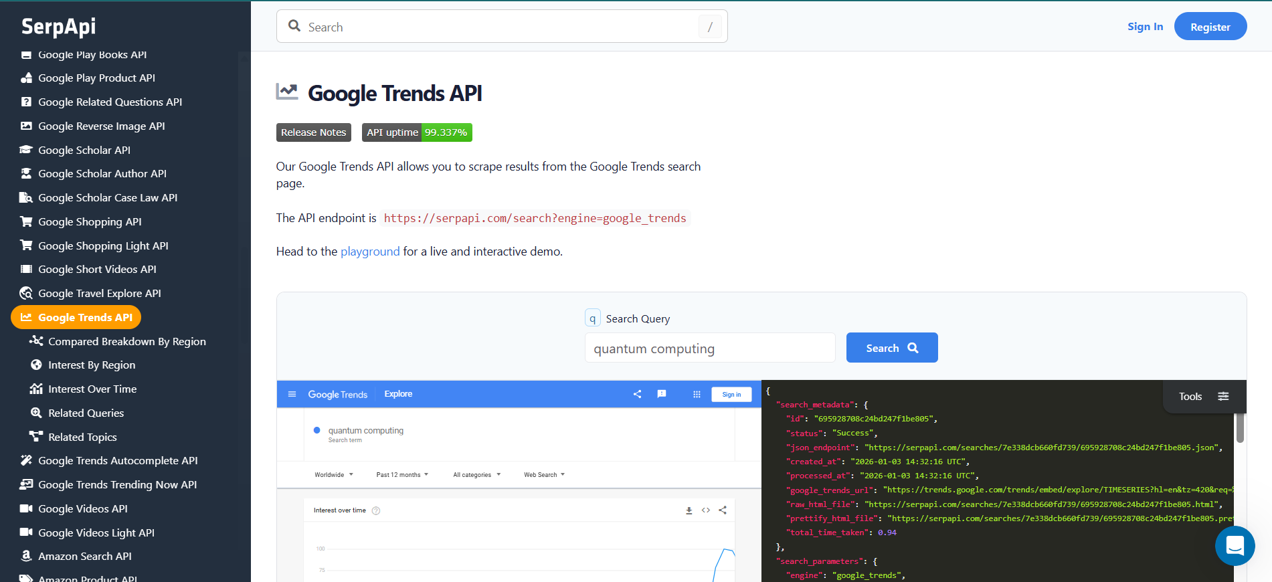This screenshot has width=1272, height=582.
Task: Click the json_endpoint URL in results
Action: coord(1043,448)
